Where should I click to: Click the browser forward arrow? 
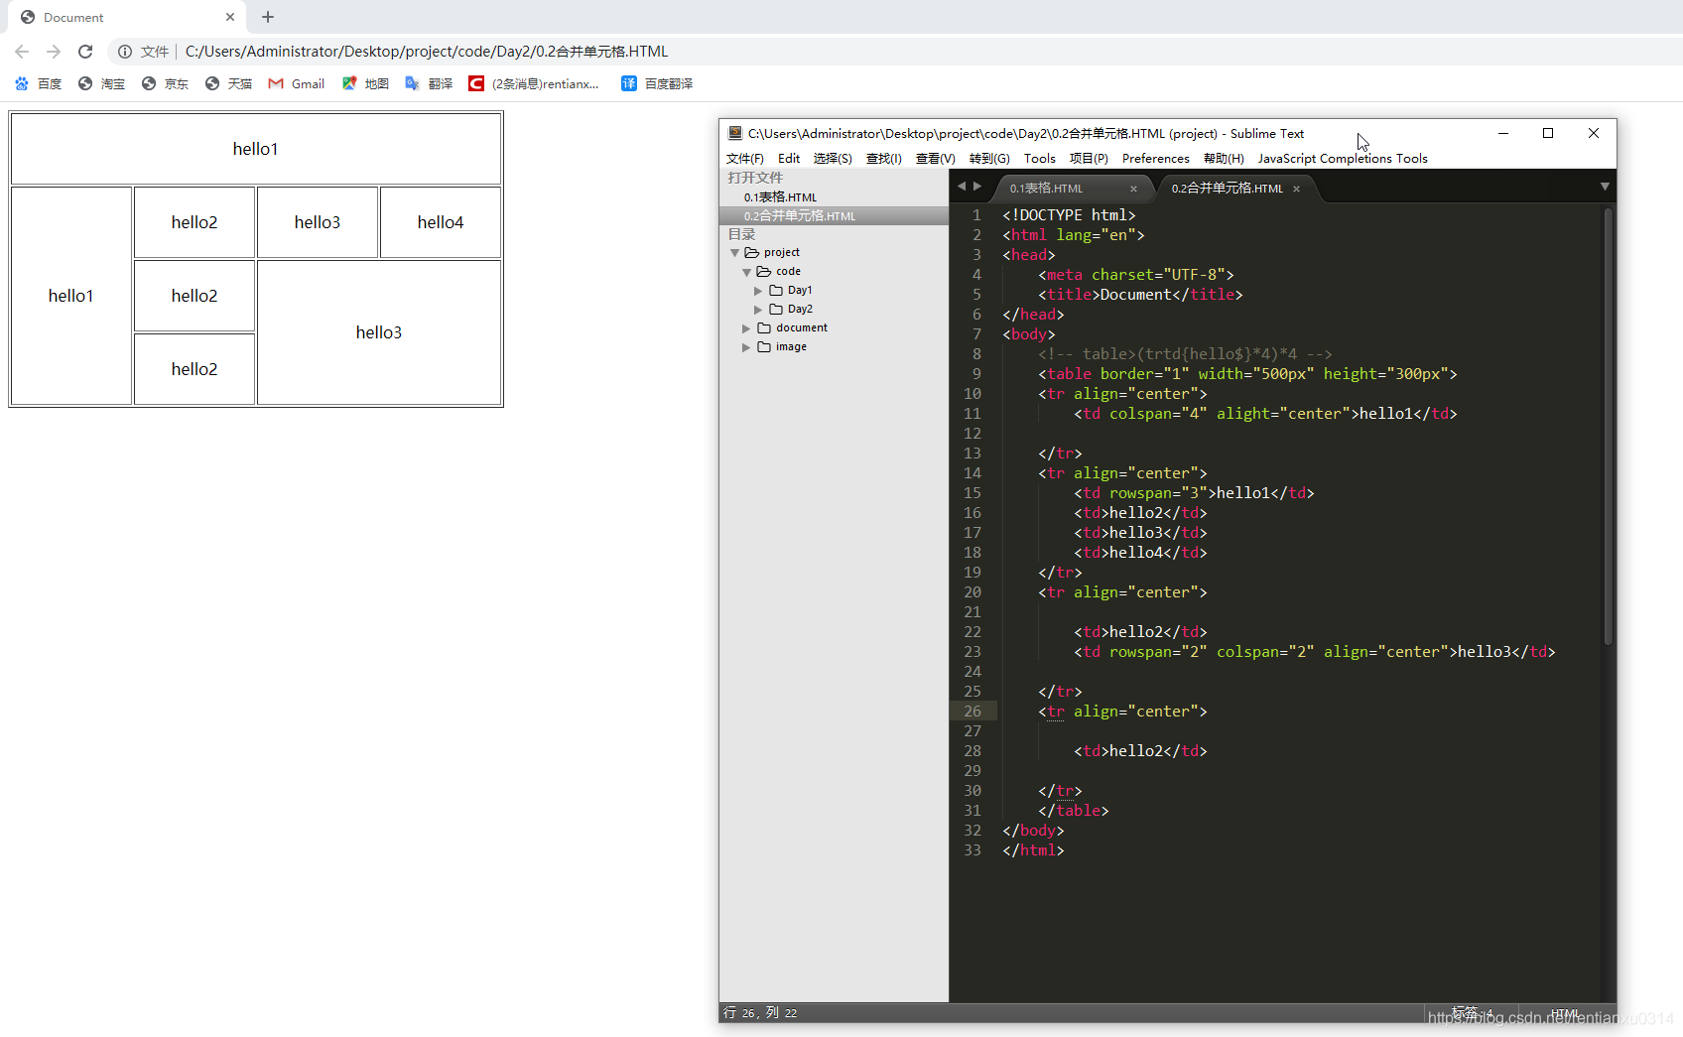(54, 52)
